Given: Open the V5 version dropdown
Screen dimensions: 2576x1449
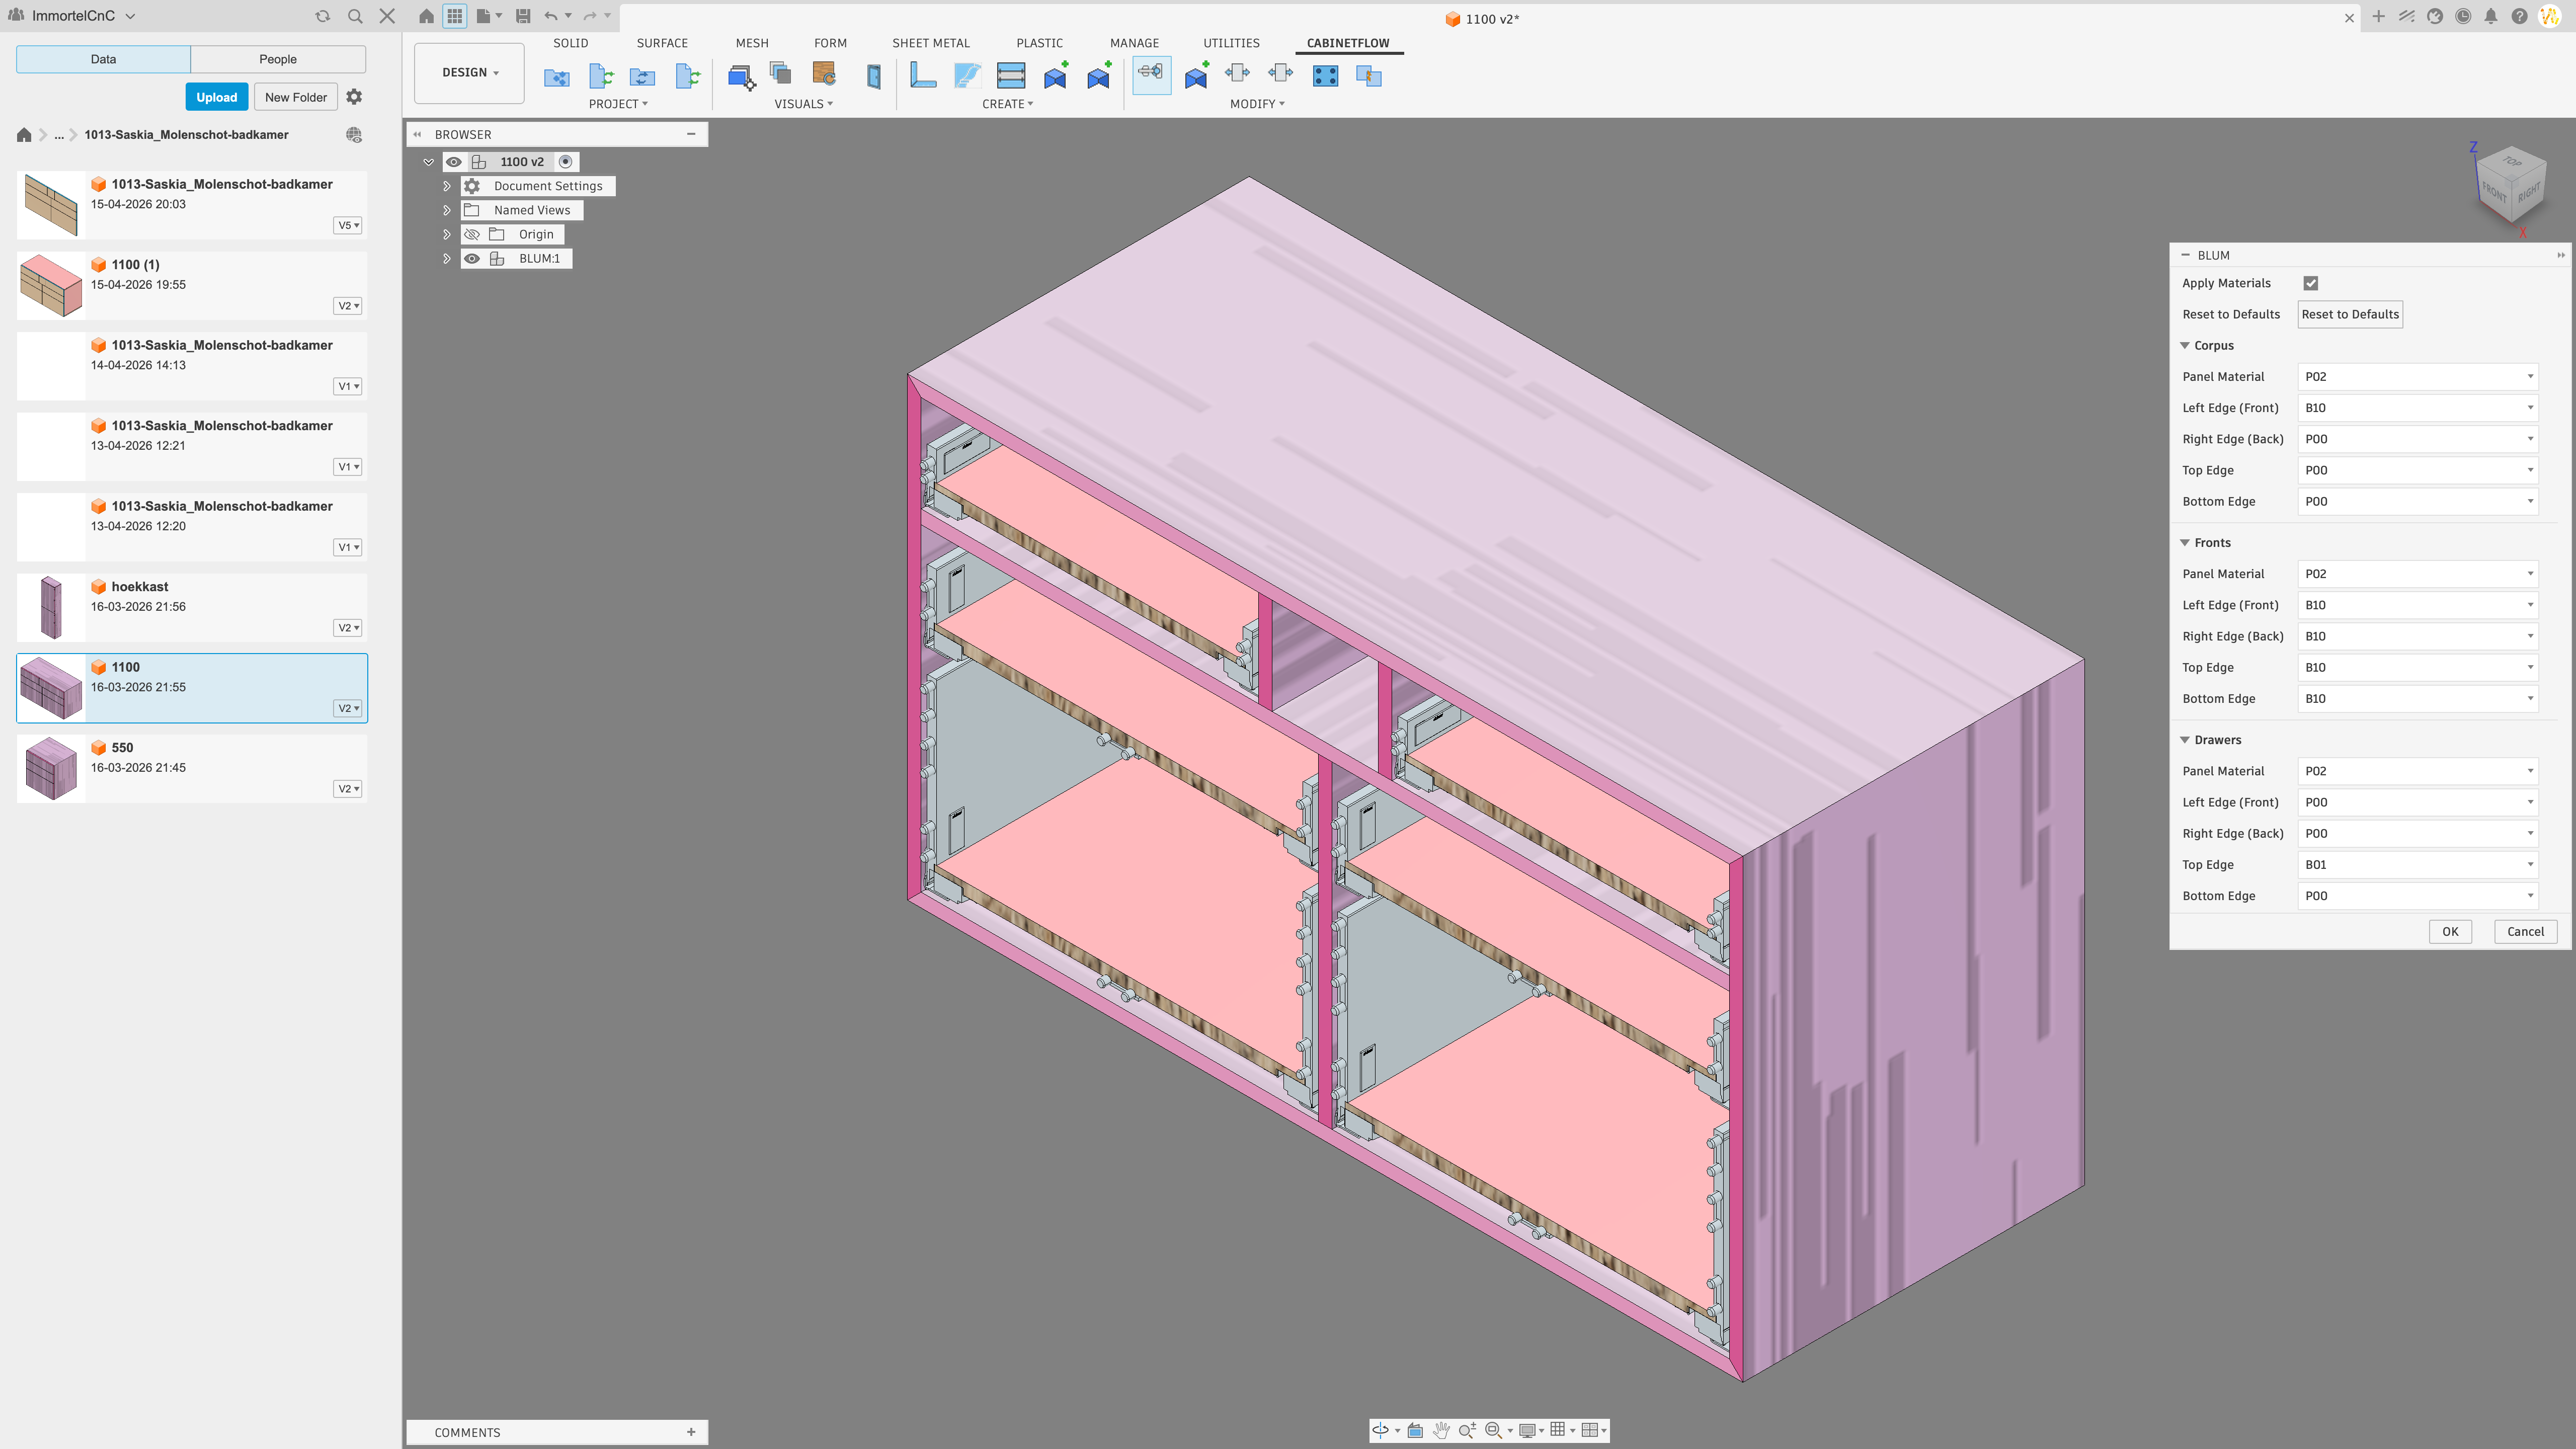Looking at the screenshot, I should click(347, 226).
